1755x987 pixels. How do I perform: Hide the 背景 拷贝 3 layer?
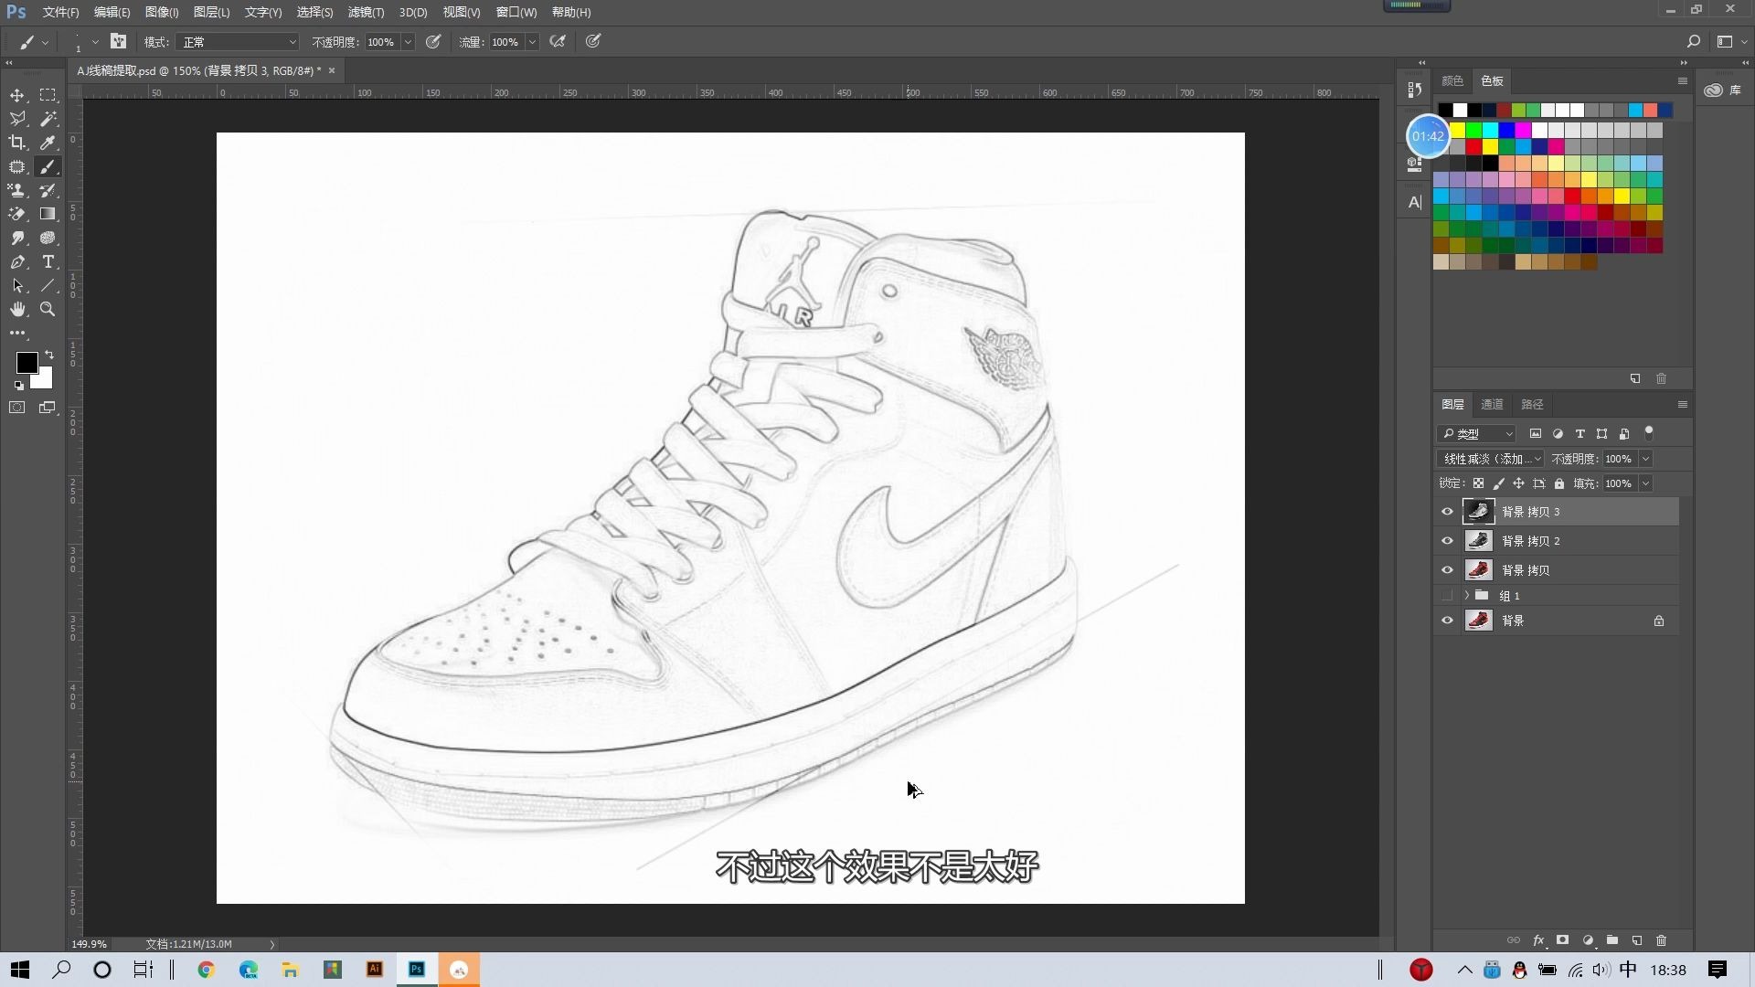tap(1447, 512)
